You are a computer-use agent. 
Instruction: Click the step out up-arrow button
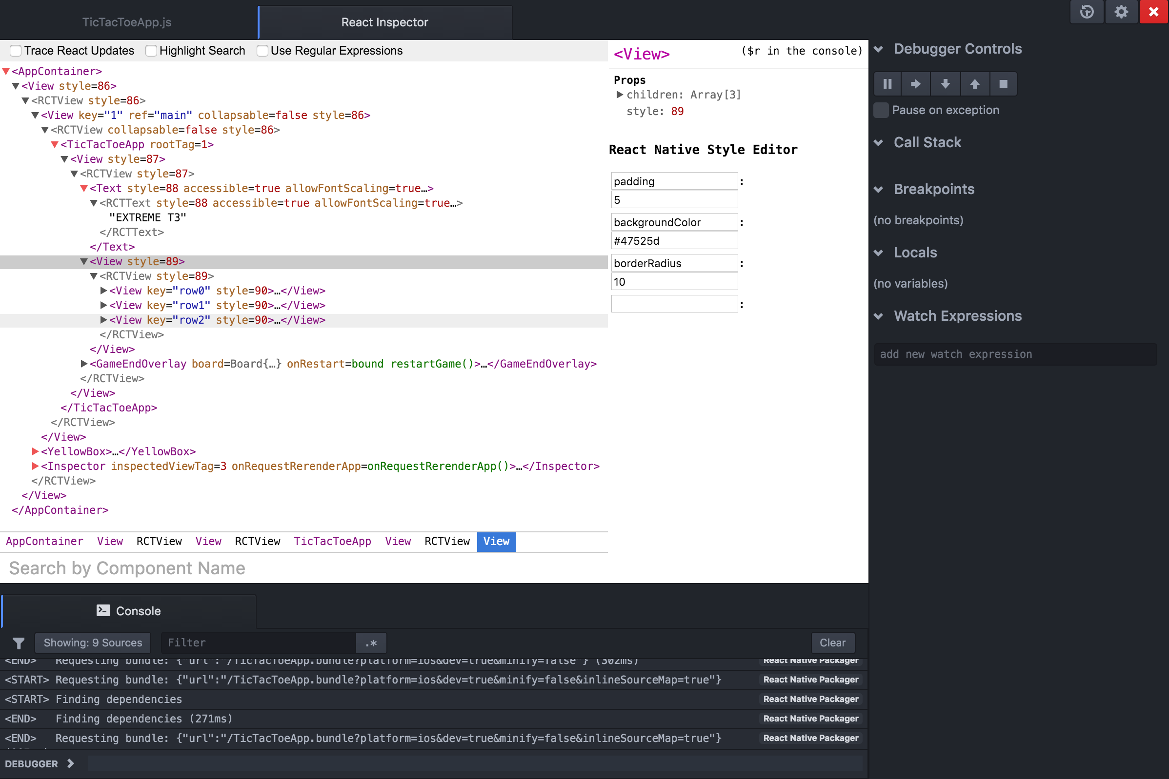pos(975,84)
